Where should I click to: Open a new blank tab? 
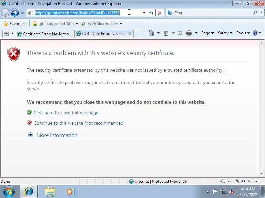(138, 34)
